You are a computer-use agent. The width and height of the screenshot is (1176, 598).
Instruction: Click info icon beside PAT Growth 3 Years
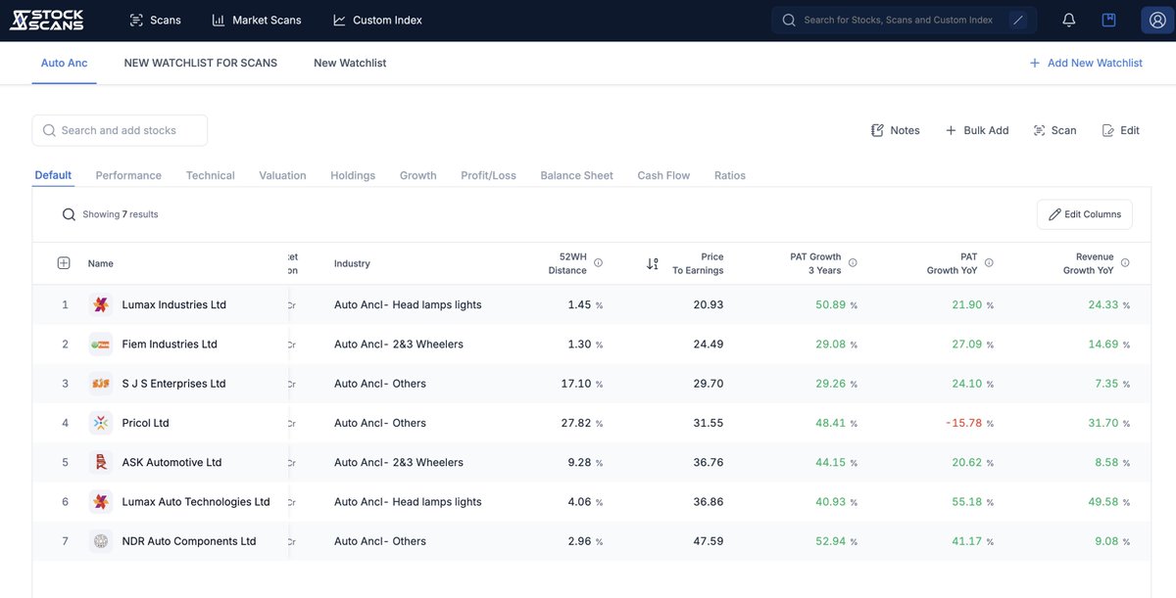(x=853, y=263)
